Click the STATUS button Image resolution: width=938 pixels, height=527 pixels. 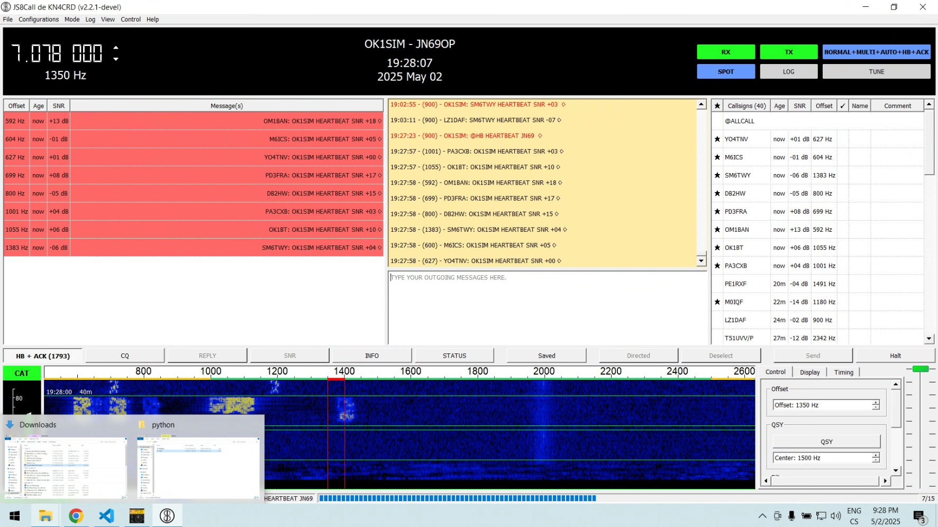[454, 356]
